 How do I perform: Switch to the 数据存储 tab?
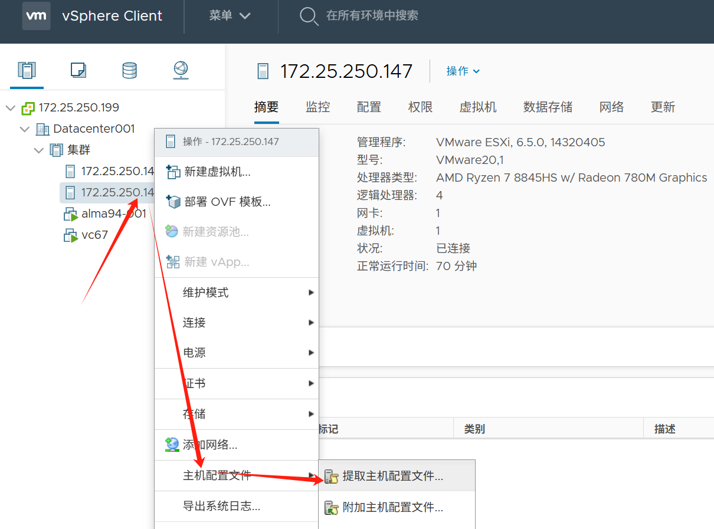pos(548,107)
